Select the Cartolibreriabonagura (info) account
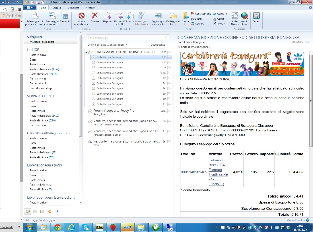 [x=48, y=133]
